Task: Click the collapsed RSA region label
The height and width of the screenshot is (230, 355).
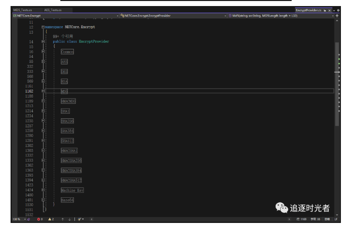Action: point(64,82)
